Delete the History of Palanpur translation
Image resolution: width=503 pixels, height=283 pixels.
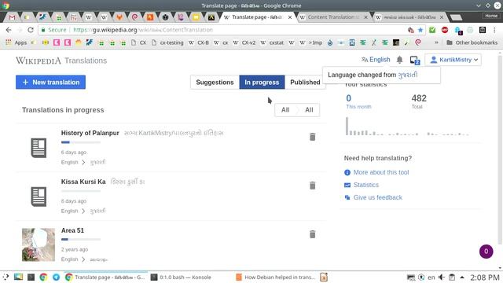click(313, 137)
